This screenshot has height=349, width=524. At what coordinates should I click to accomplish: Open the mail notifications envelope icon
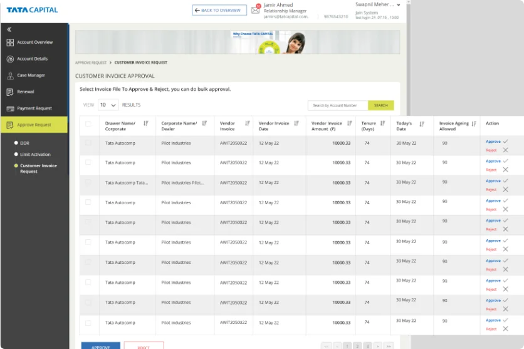pos(255,10)
